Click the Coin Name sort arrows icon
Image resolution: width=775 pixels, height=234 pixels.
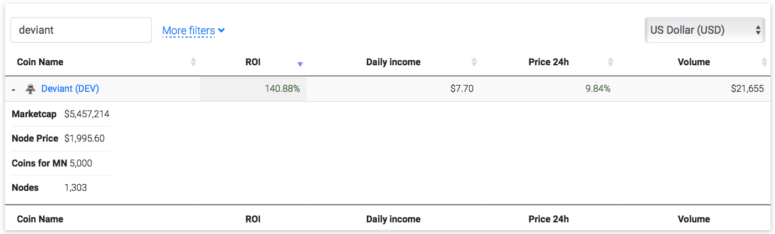(x=193, y=62)
